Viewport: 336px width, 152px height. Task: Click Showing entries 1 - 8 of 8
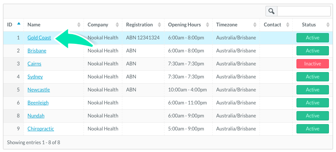34,143
